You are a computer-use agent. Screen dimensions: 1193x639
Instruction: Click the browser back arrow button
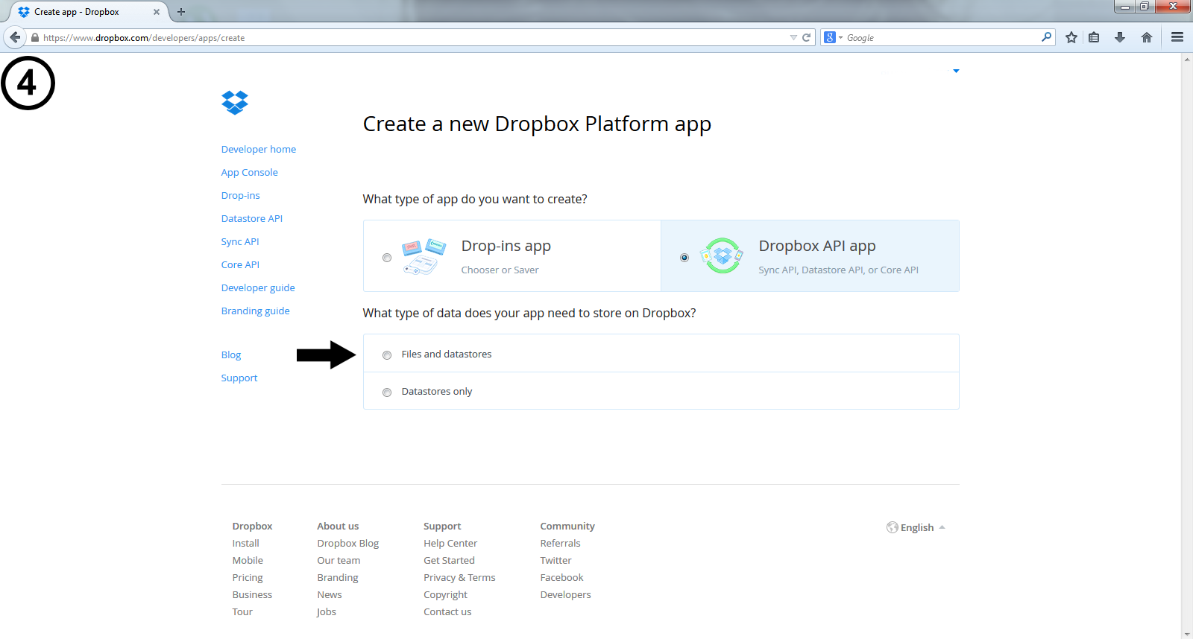(15, 37)
